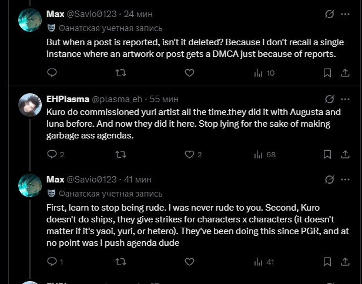Open more options on Max's 24 мин post

click(347, 13)
